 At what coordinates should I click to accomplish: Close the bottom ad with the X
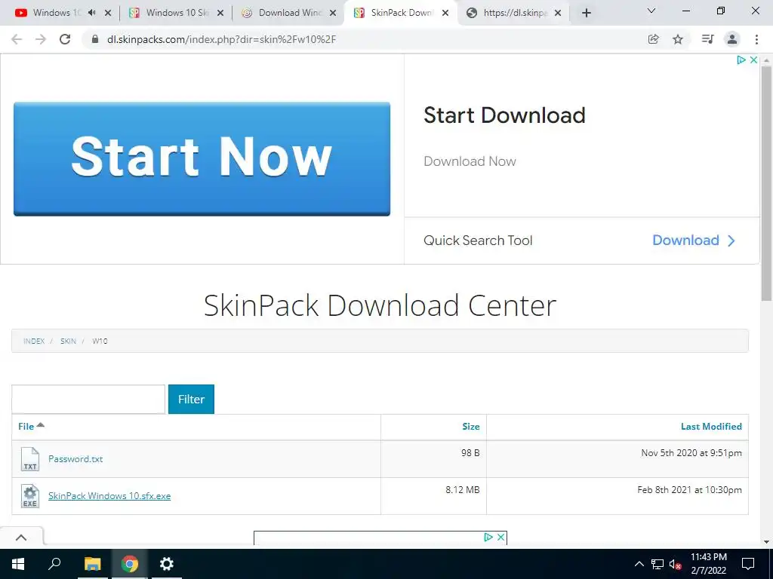tap(500, 537)
